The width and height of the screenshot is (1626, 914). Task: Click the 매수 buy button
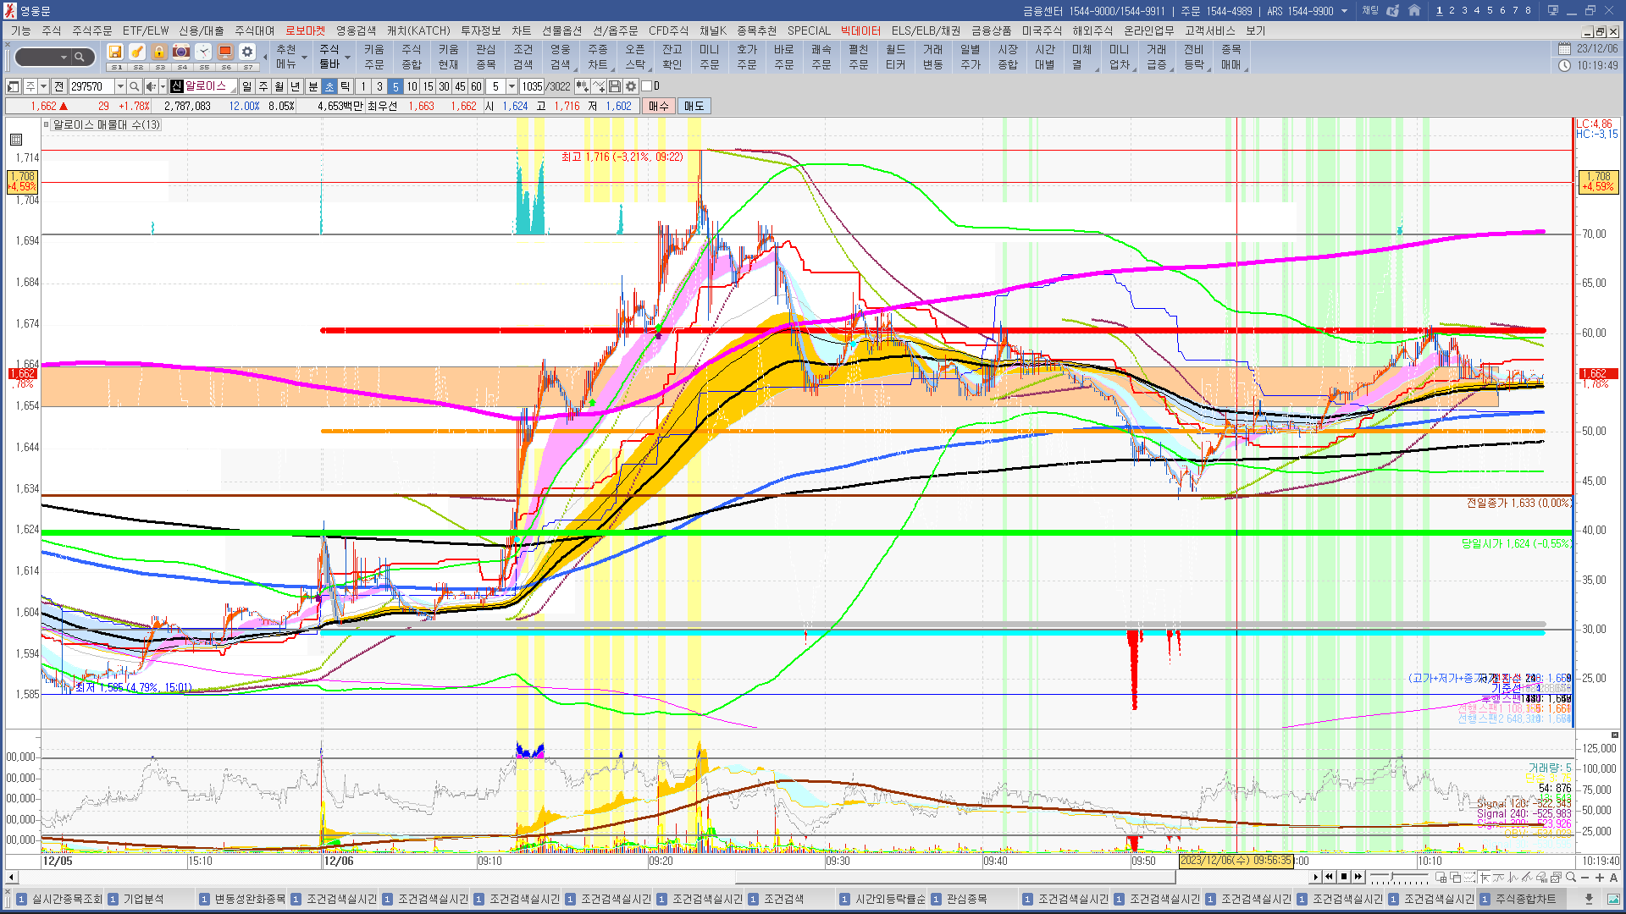(x=659, y=106)
